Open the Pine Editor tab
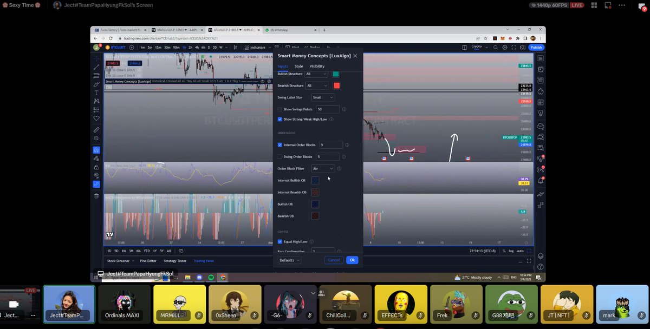The image size is (650, 329). coord(148,261)
